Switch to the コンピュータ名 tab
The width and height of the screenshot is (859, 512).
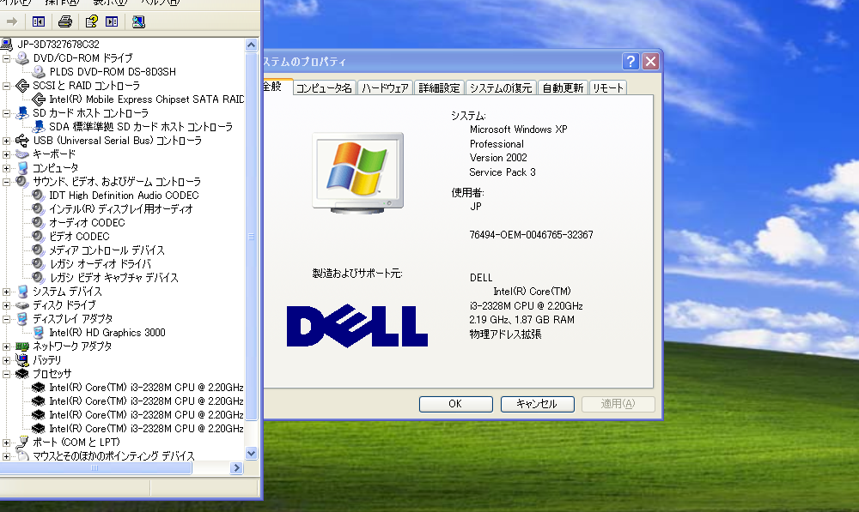point(324,88)
